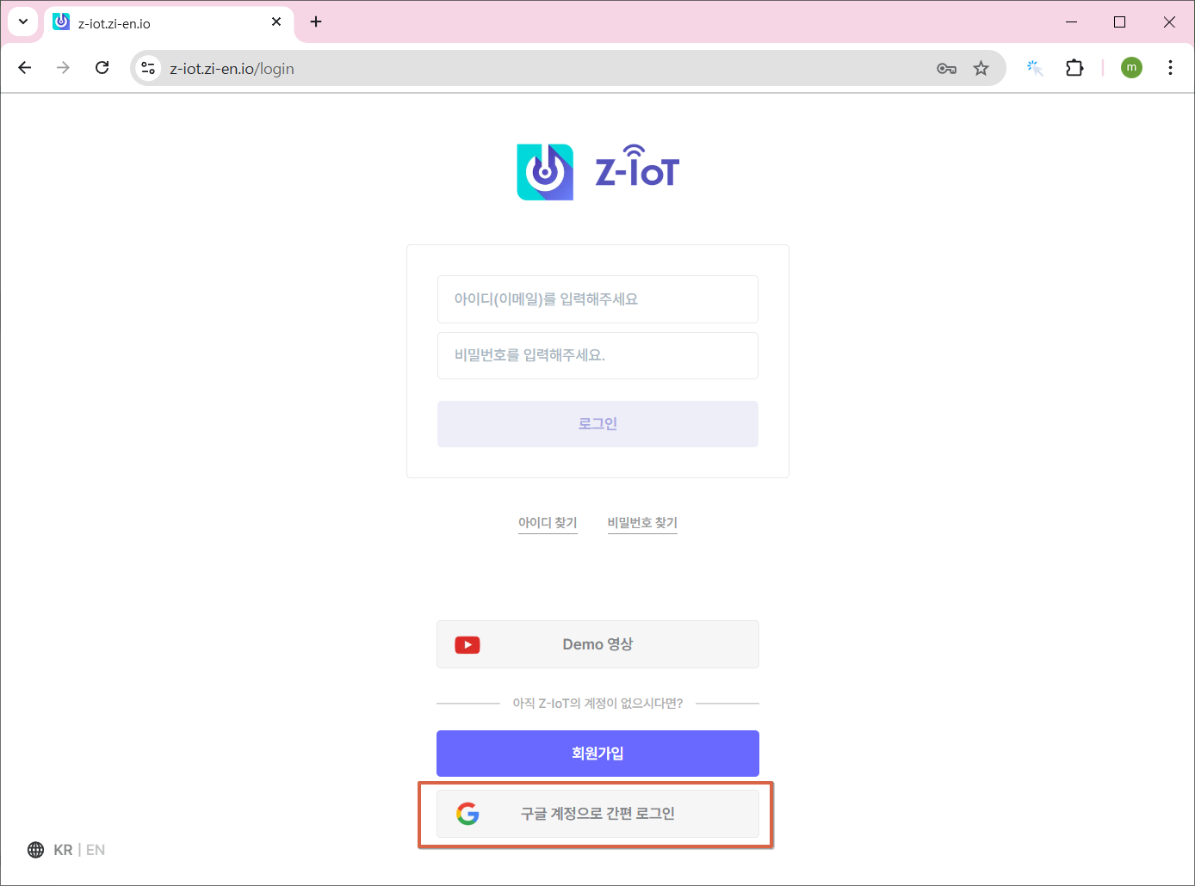This screenshot has width=1195, height=886.
Task: Click the YouTube icon on Demo button
Action: (x=467, y=644)
